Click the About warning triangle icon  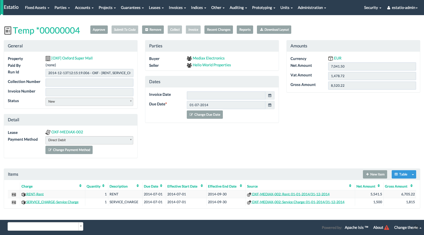[386, 228]
